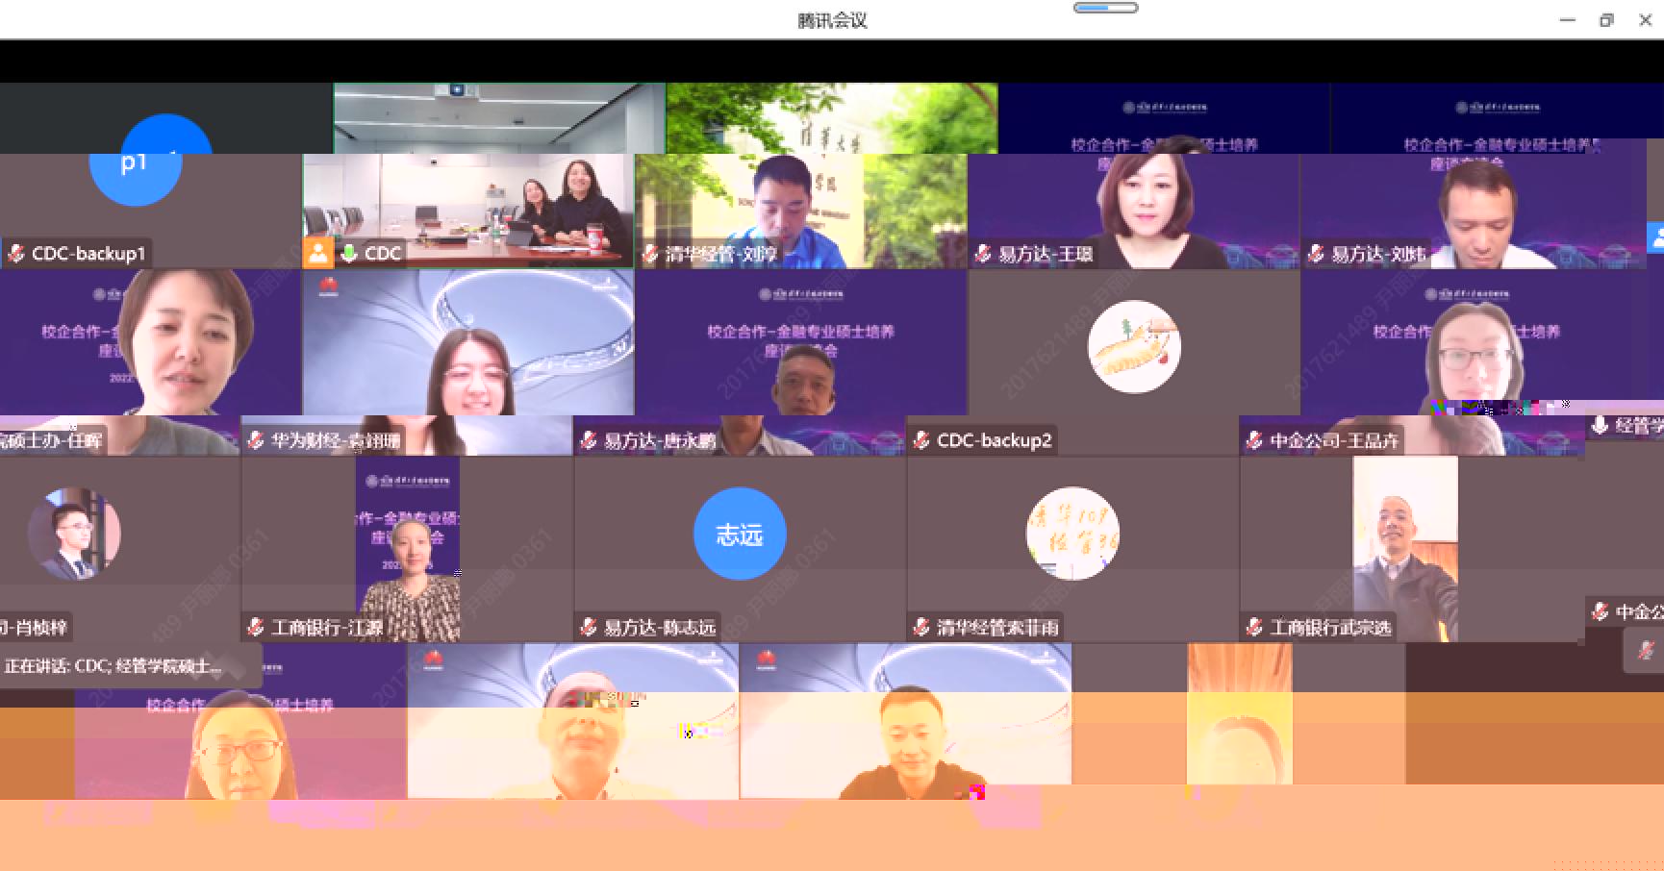Click the green active microphone icon beside CDC
Image resolution: width=1664 pixels, height=871 pixels.
tap(349, 254)
